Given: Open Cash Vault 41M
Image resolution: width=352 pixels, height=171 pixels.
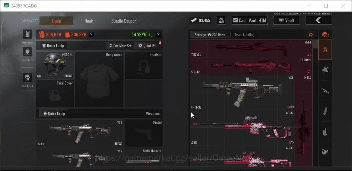Looking at the screenshot, I should click(250, 21).
